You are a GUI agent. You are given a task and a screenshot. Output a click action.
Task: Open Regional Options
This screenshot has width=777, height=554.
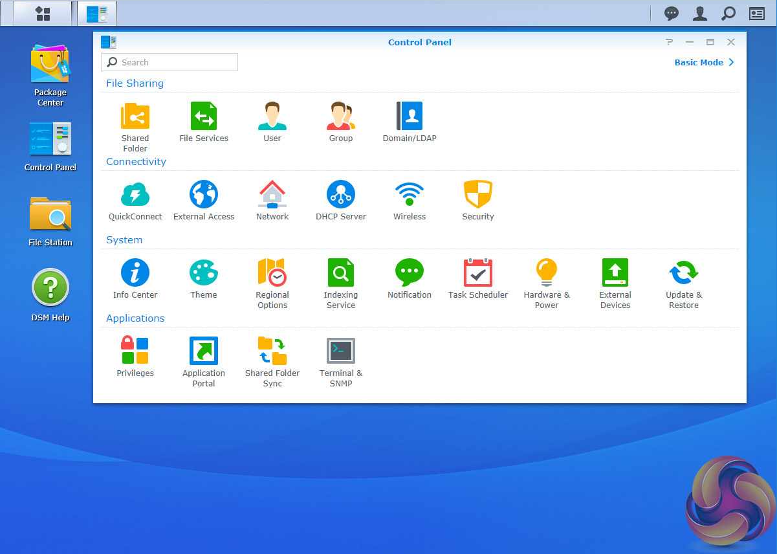272,274
